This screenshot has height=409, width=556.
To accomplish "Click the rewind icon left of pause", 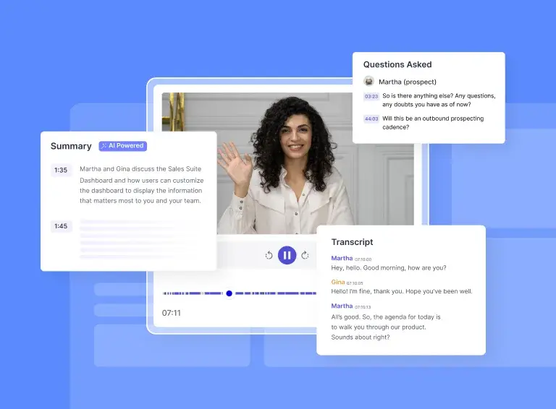I will click(269, 255).
